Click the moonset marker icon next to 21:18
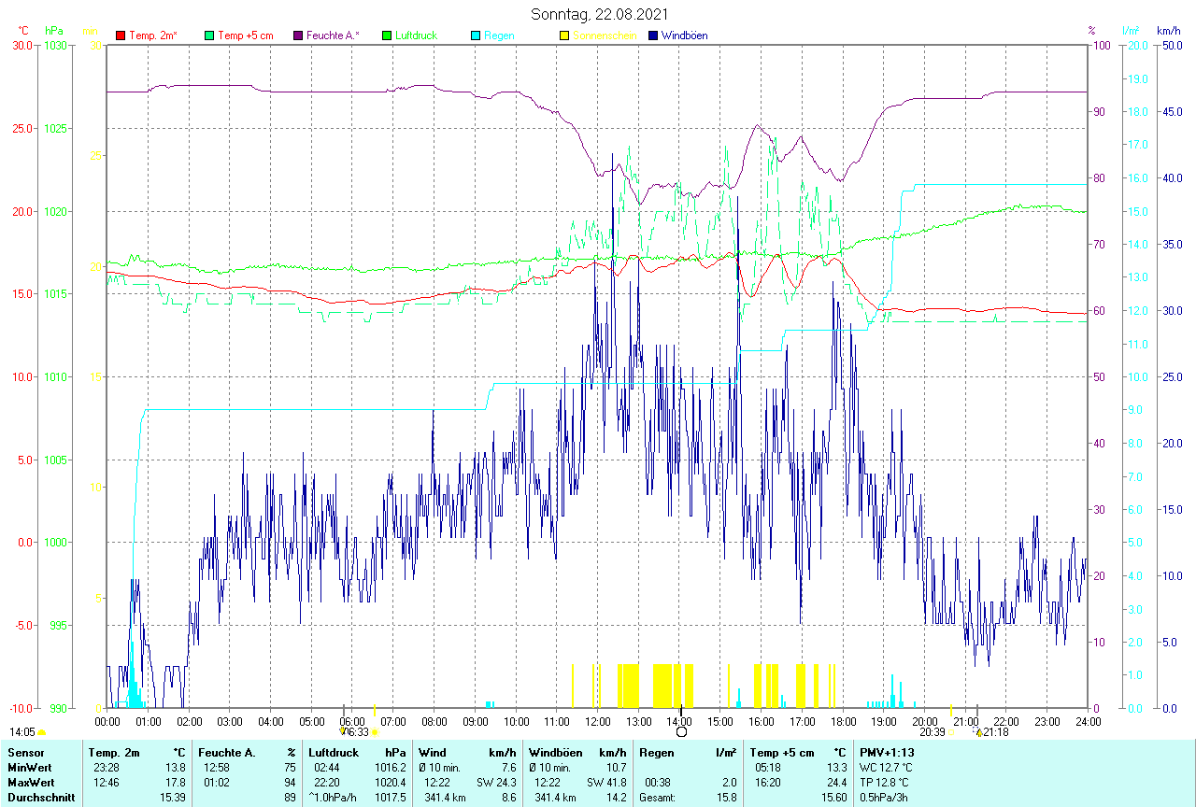Screen dimensions: 1196x807 pos(978,731)
